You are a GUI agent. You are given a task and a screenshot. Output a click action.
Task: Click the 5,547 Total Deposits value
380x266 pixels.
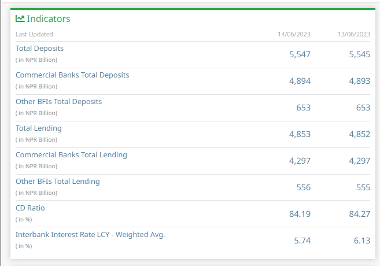tap(300, 54)
